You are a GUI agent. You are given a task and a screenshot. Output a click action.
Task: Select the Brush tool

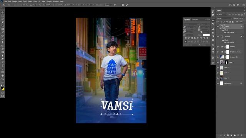pos(3,39)
